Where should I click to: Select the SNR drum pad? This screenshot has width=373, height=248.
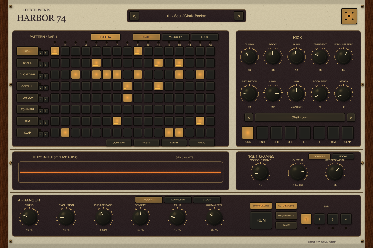pos(262,133)
